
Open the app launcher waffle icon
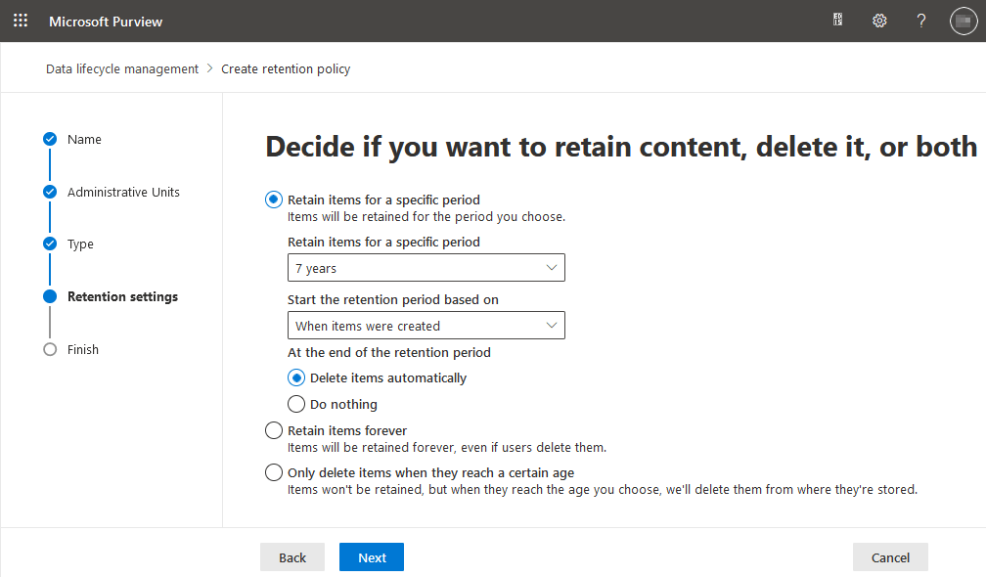[21, 21]
